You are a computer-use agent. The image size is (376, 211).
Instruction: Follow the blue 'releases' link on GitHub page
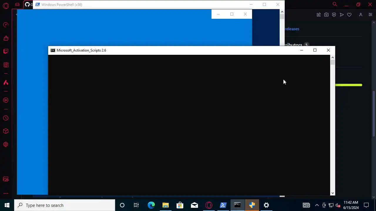point(292,29)
